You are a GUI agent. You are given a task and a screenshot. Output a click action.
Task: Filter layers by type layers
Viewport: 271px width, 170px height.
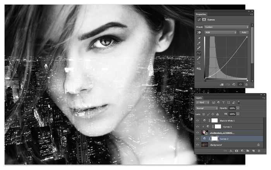[x=223, y=103]
